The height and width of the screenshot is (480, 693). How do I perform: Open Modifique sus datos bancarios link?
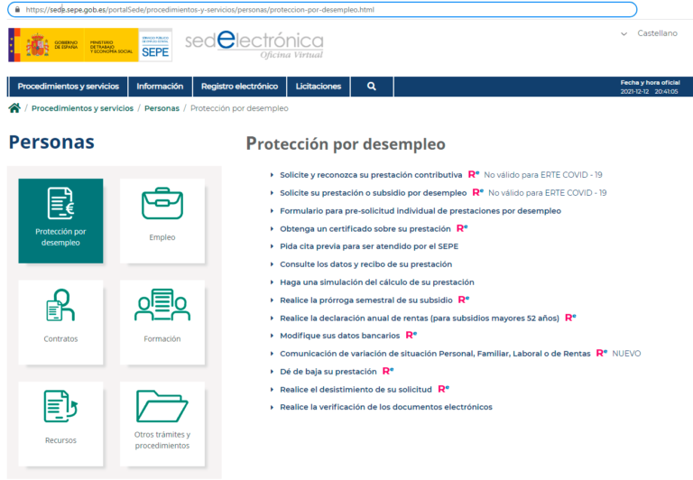[x=339, y=336]
